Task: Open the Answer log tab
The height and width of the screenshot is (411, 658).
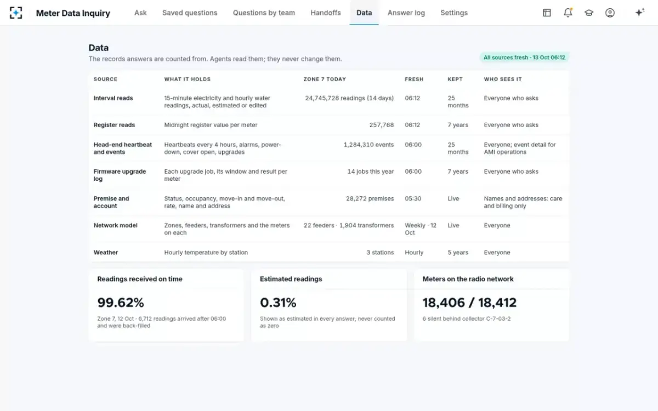Action: tap(406, 13)
